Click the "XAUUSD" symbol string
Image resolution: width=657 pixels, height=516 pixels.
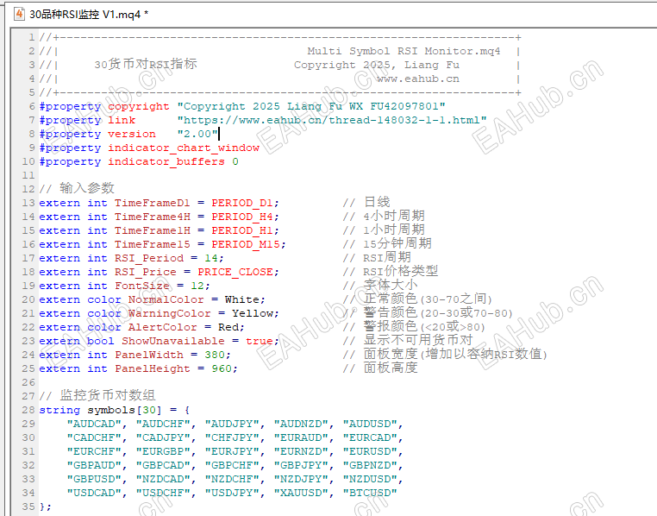tap(301, 494)
